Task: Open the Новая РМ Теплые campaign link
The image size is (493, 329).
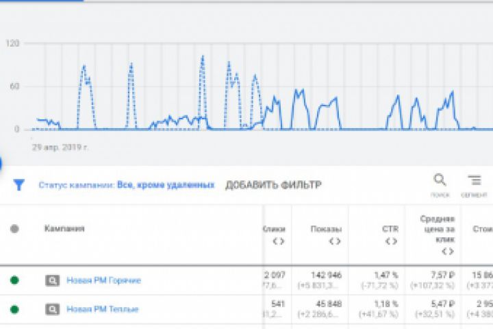Action: [x=102, y=309]
